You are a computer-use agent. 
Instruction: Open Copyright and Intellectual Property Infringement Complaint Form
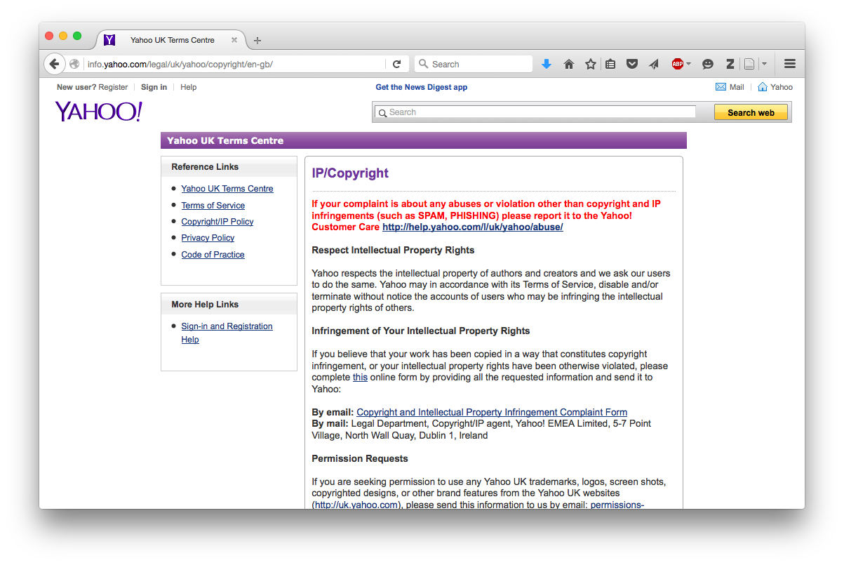pyautogui.click(x=492, y=413)
